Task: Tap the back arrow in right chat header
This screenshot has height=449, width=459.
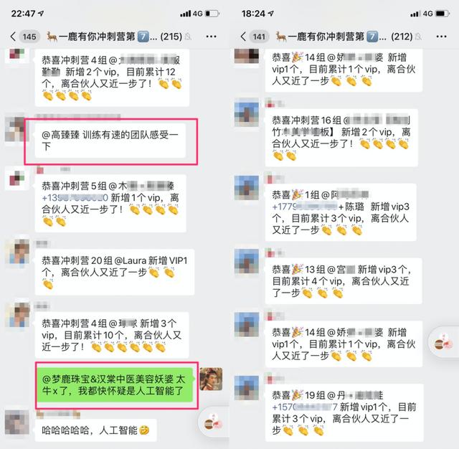Action: 243,37
